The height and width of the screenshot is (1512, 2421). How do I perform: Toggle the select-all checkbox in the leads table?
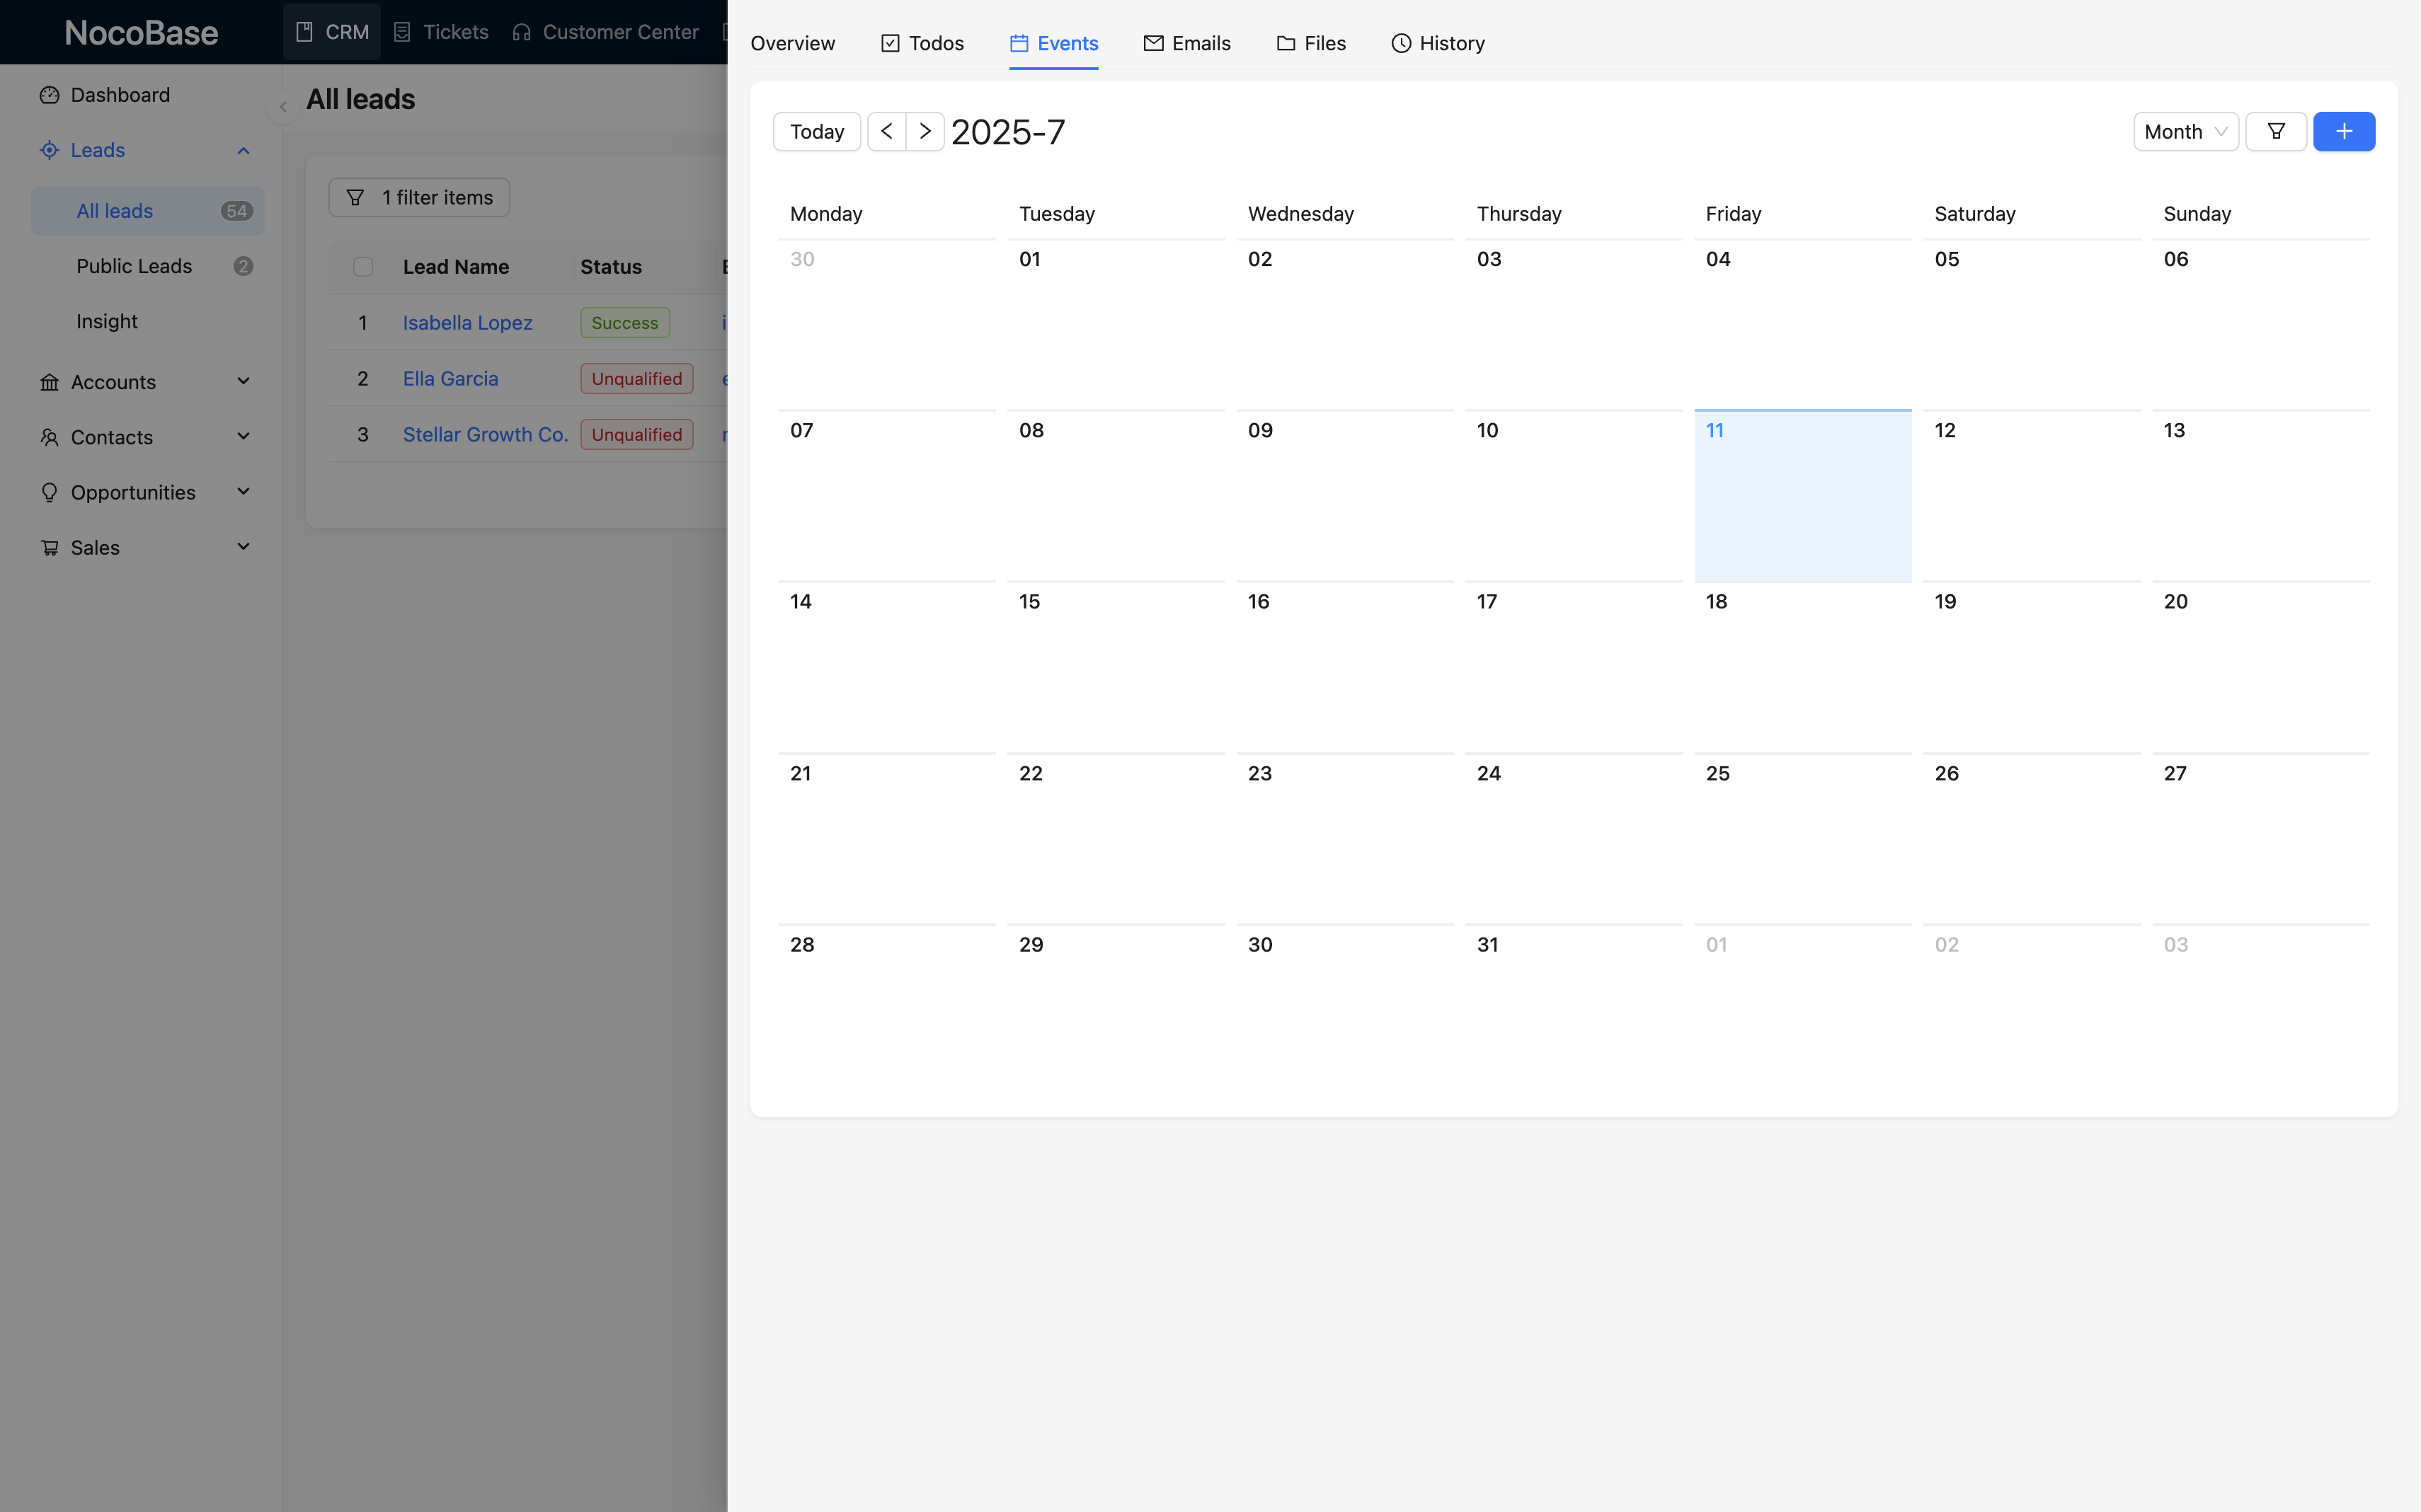point(363,266)
